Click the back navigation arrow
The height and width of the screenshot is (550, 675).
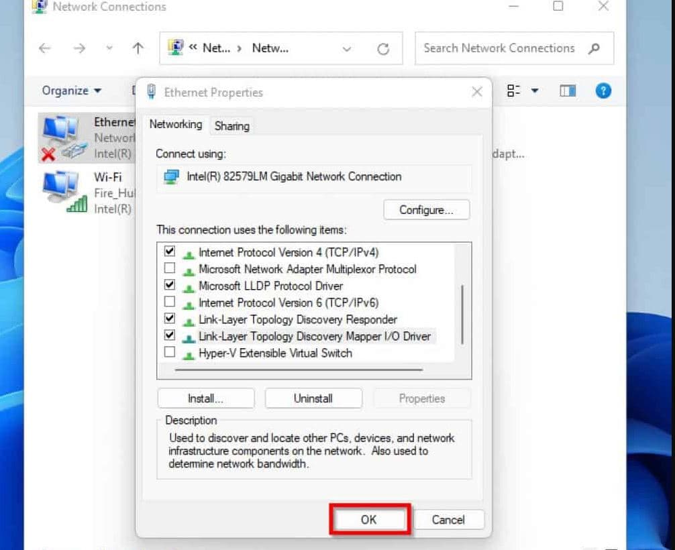(45, 48)
